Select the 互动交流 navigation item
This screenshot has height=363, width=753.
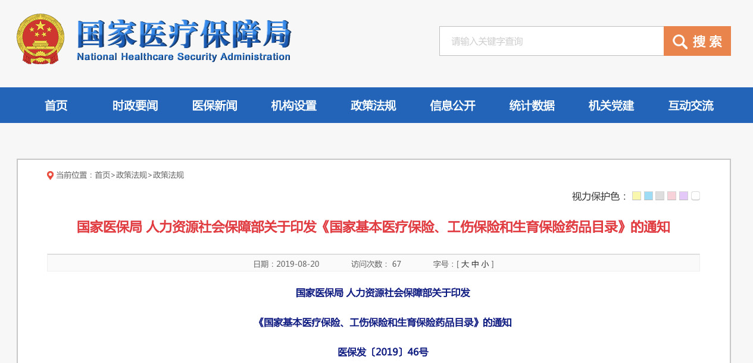tap(690, 106)
